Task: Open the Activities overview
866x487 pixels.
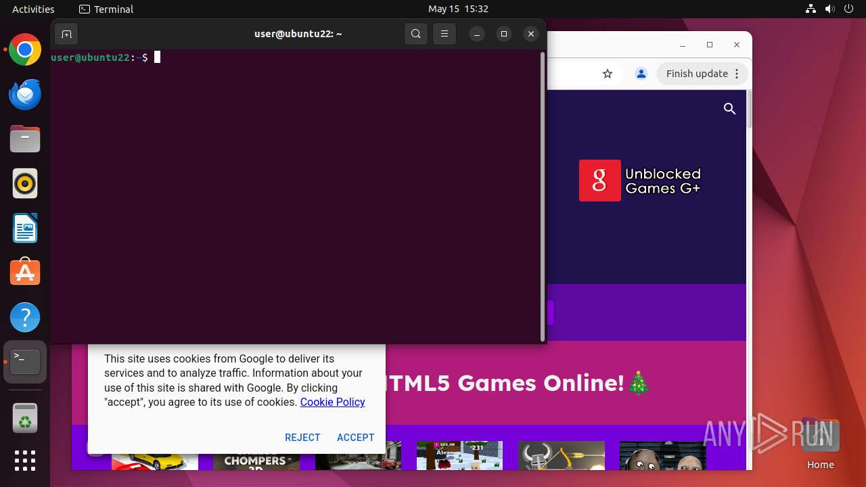Action: [33, 9]
